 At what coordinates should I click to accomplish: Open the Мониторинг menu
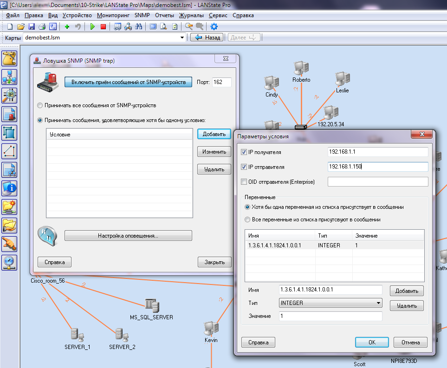click(113, 15)
